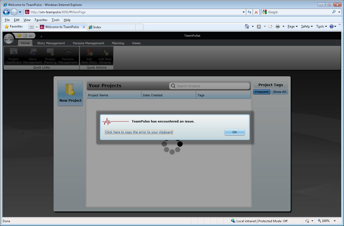
Task: Click OK in the error dialog
Action: pos(235,132)
